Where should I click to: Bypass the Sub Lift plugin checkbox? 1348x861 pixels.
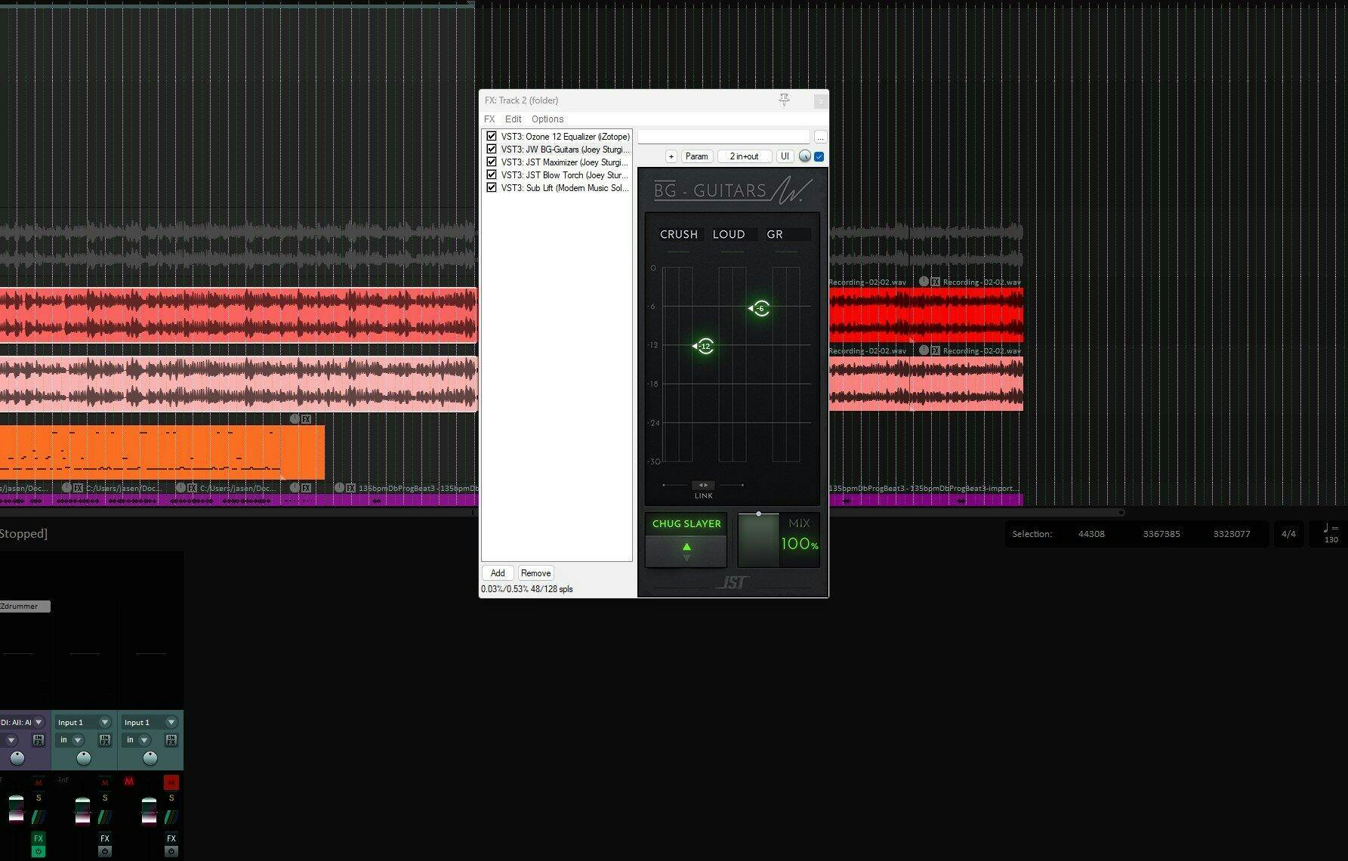click(x=492, y=188)
